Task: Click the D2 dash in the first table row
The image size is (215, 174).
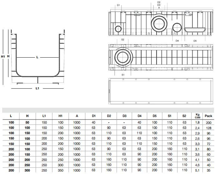Action: pyautogui.click(x=109, y=123)
